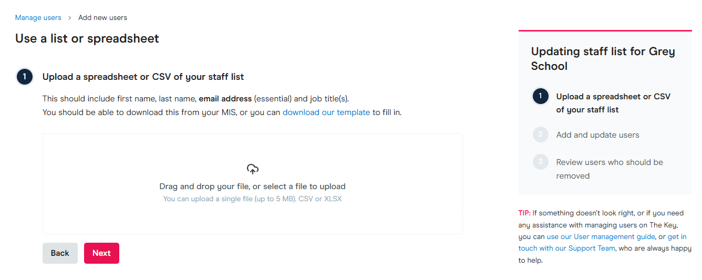The image size is (702, 280).
Task: Click the step 1 circle beside the upload heading
Action: (25, 77)
